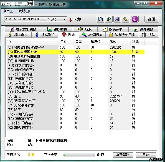Click the copy screenshot toolbar icon
The image size is (165, 162).
coord(109,19)
